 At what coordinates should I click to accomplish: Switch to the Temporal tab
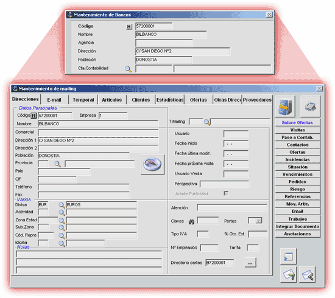click(x=83, y=100)
